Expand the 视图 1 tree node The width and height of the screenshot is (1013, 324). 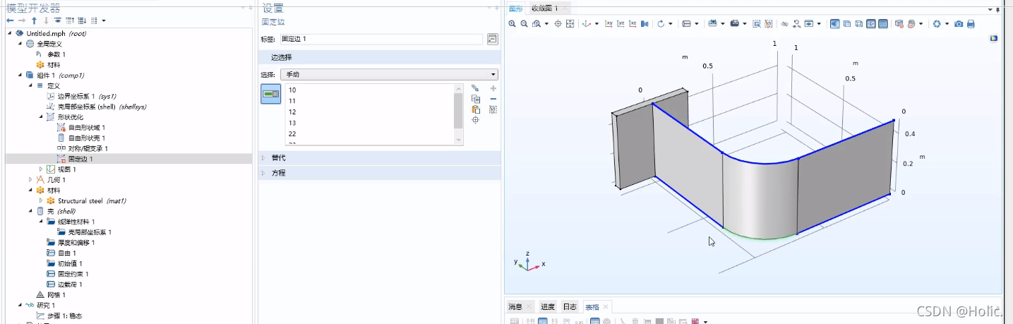tap(41, 169)
